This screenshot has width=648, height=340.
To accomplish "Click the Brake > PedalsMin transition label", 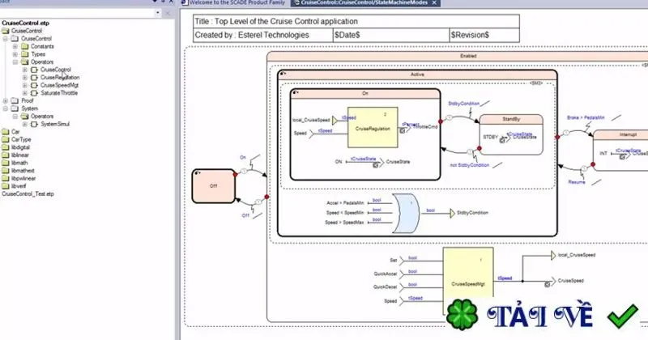I will pos(586,118).
